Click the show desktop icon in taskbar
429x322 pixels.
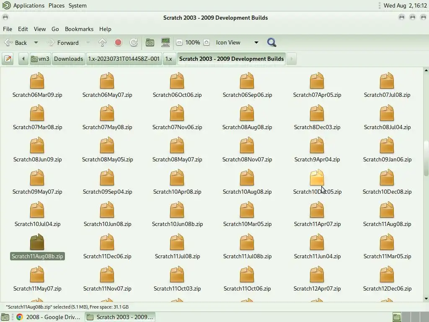pyautogui.click(x=5, y=317)
